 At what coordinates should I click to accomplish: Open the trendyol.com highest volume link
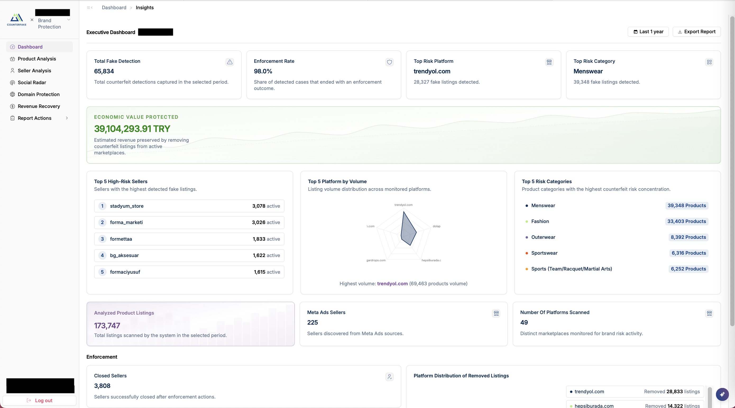[x=392, y=284]
